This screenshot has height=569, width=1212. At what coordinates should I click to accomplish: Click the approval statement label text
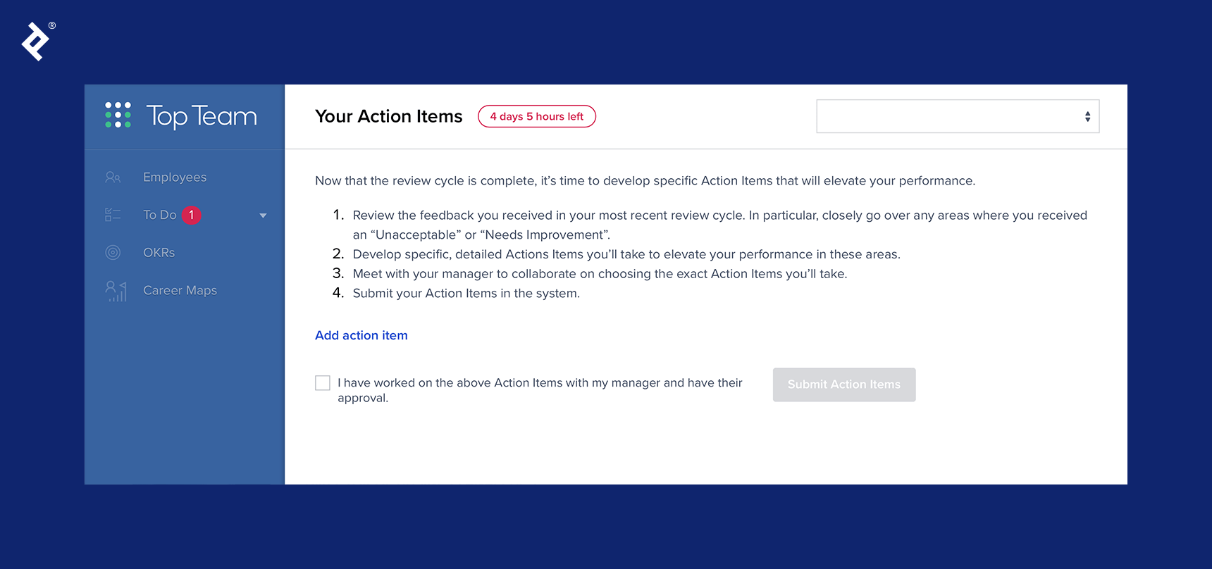point(540,390)
